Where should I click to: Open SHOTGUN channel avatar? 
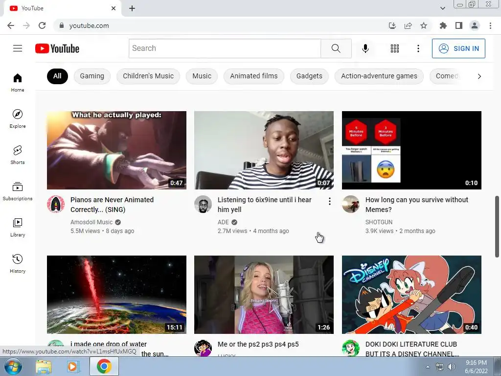pyautogui.click(x=351, y=204)
